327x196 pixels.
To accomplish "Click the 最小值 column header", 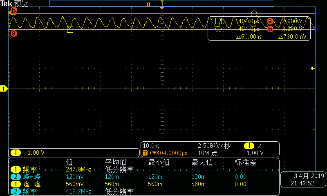I will tap(159, 162).
